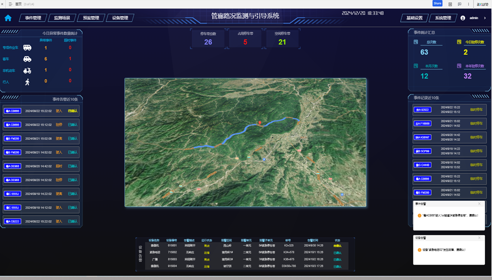Expand the admin menu chevron arrow
Screen dimensions: 492x280
pos(484,18)
